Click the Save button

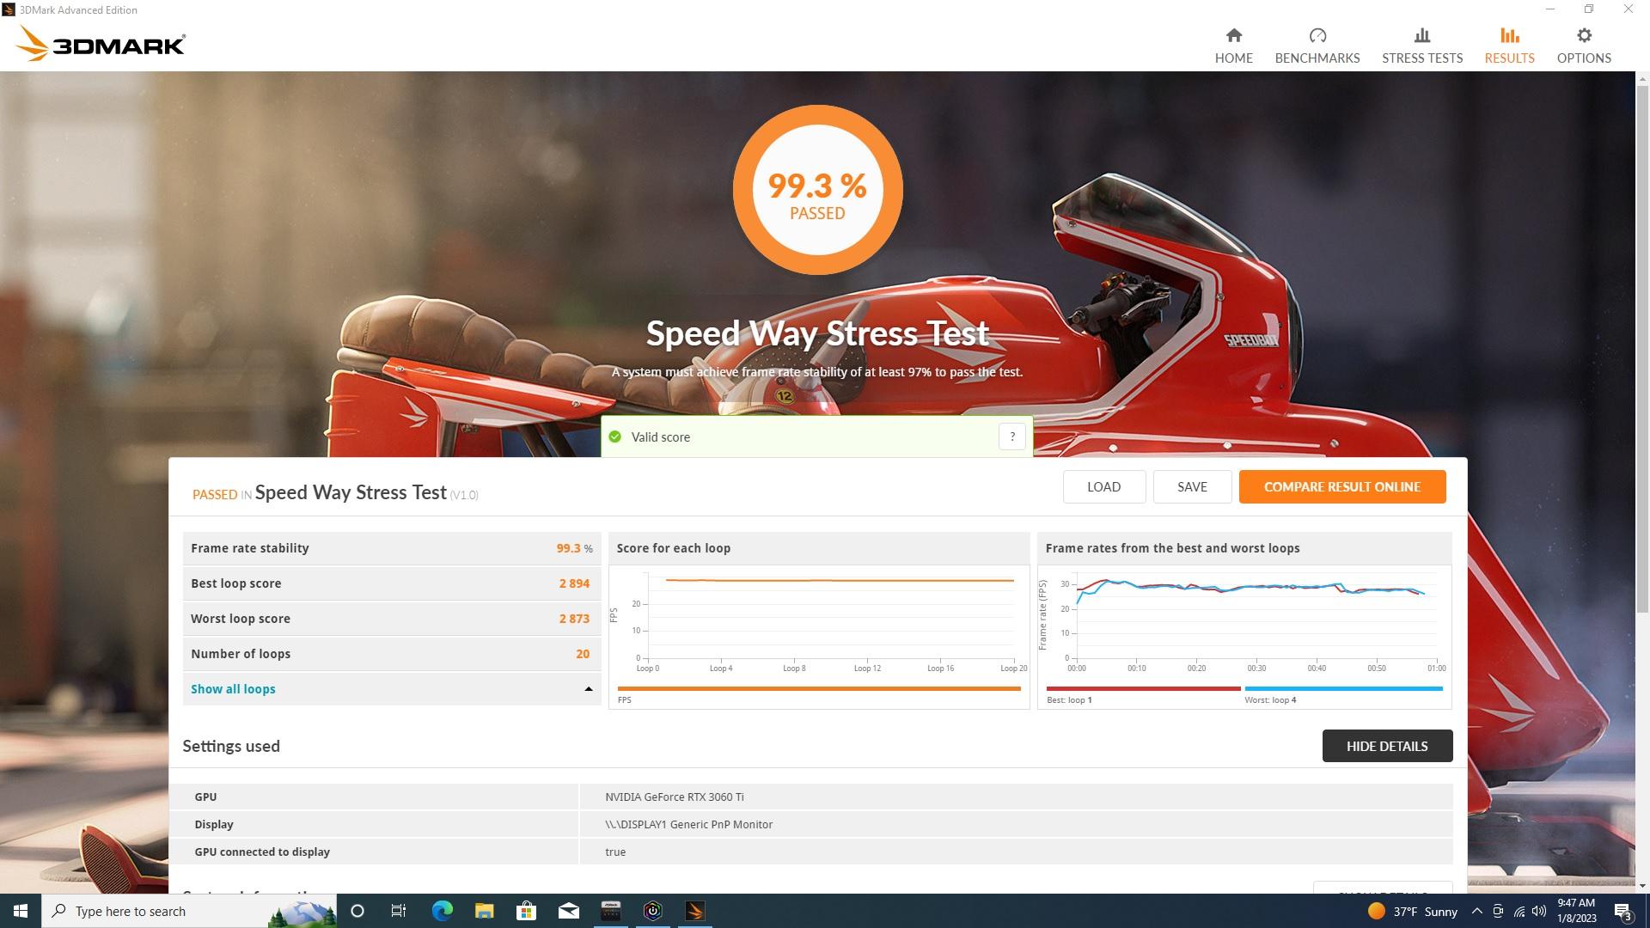pyautogui.click(x=1191, y=486)
